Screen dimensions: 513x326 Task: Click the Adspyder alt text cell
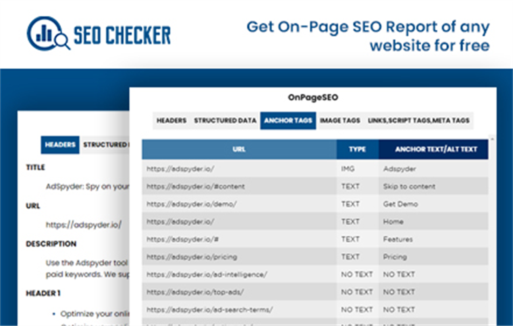tap(433, 169)
